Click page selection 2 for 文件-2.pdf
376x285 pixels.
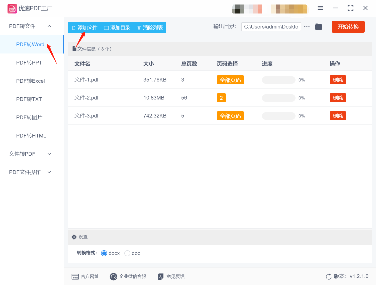tap(221, 98)
